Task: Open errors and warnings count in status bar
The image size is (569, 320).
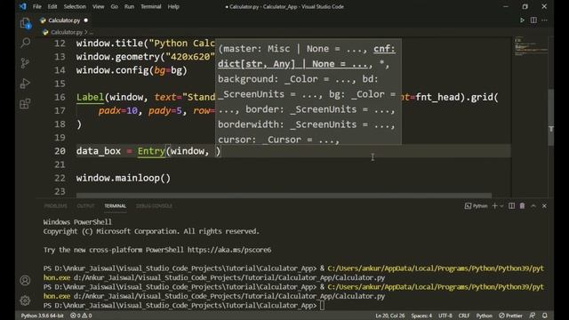Action: [x=81, y=316]
